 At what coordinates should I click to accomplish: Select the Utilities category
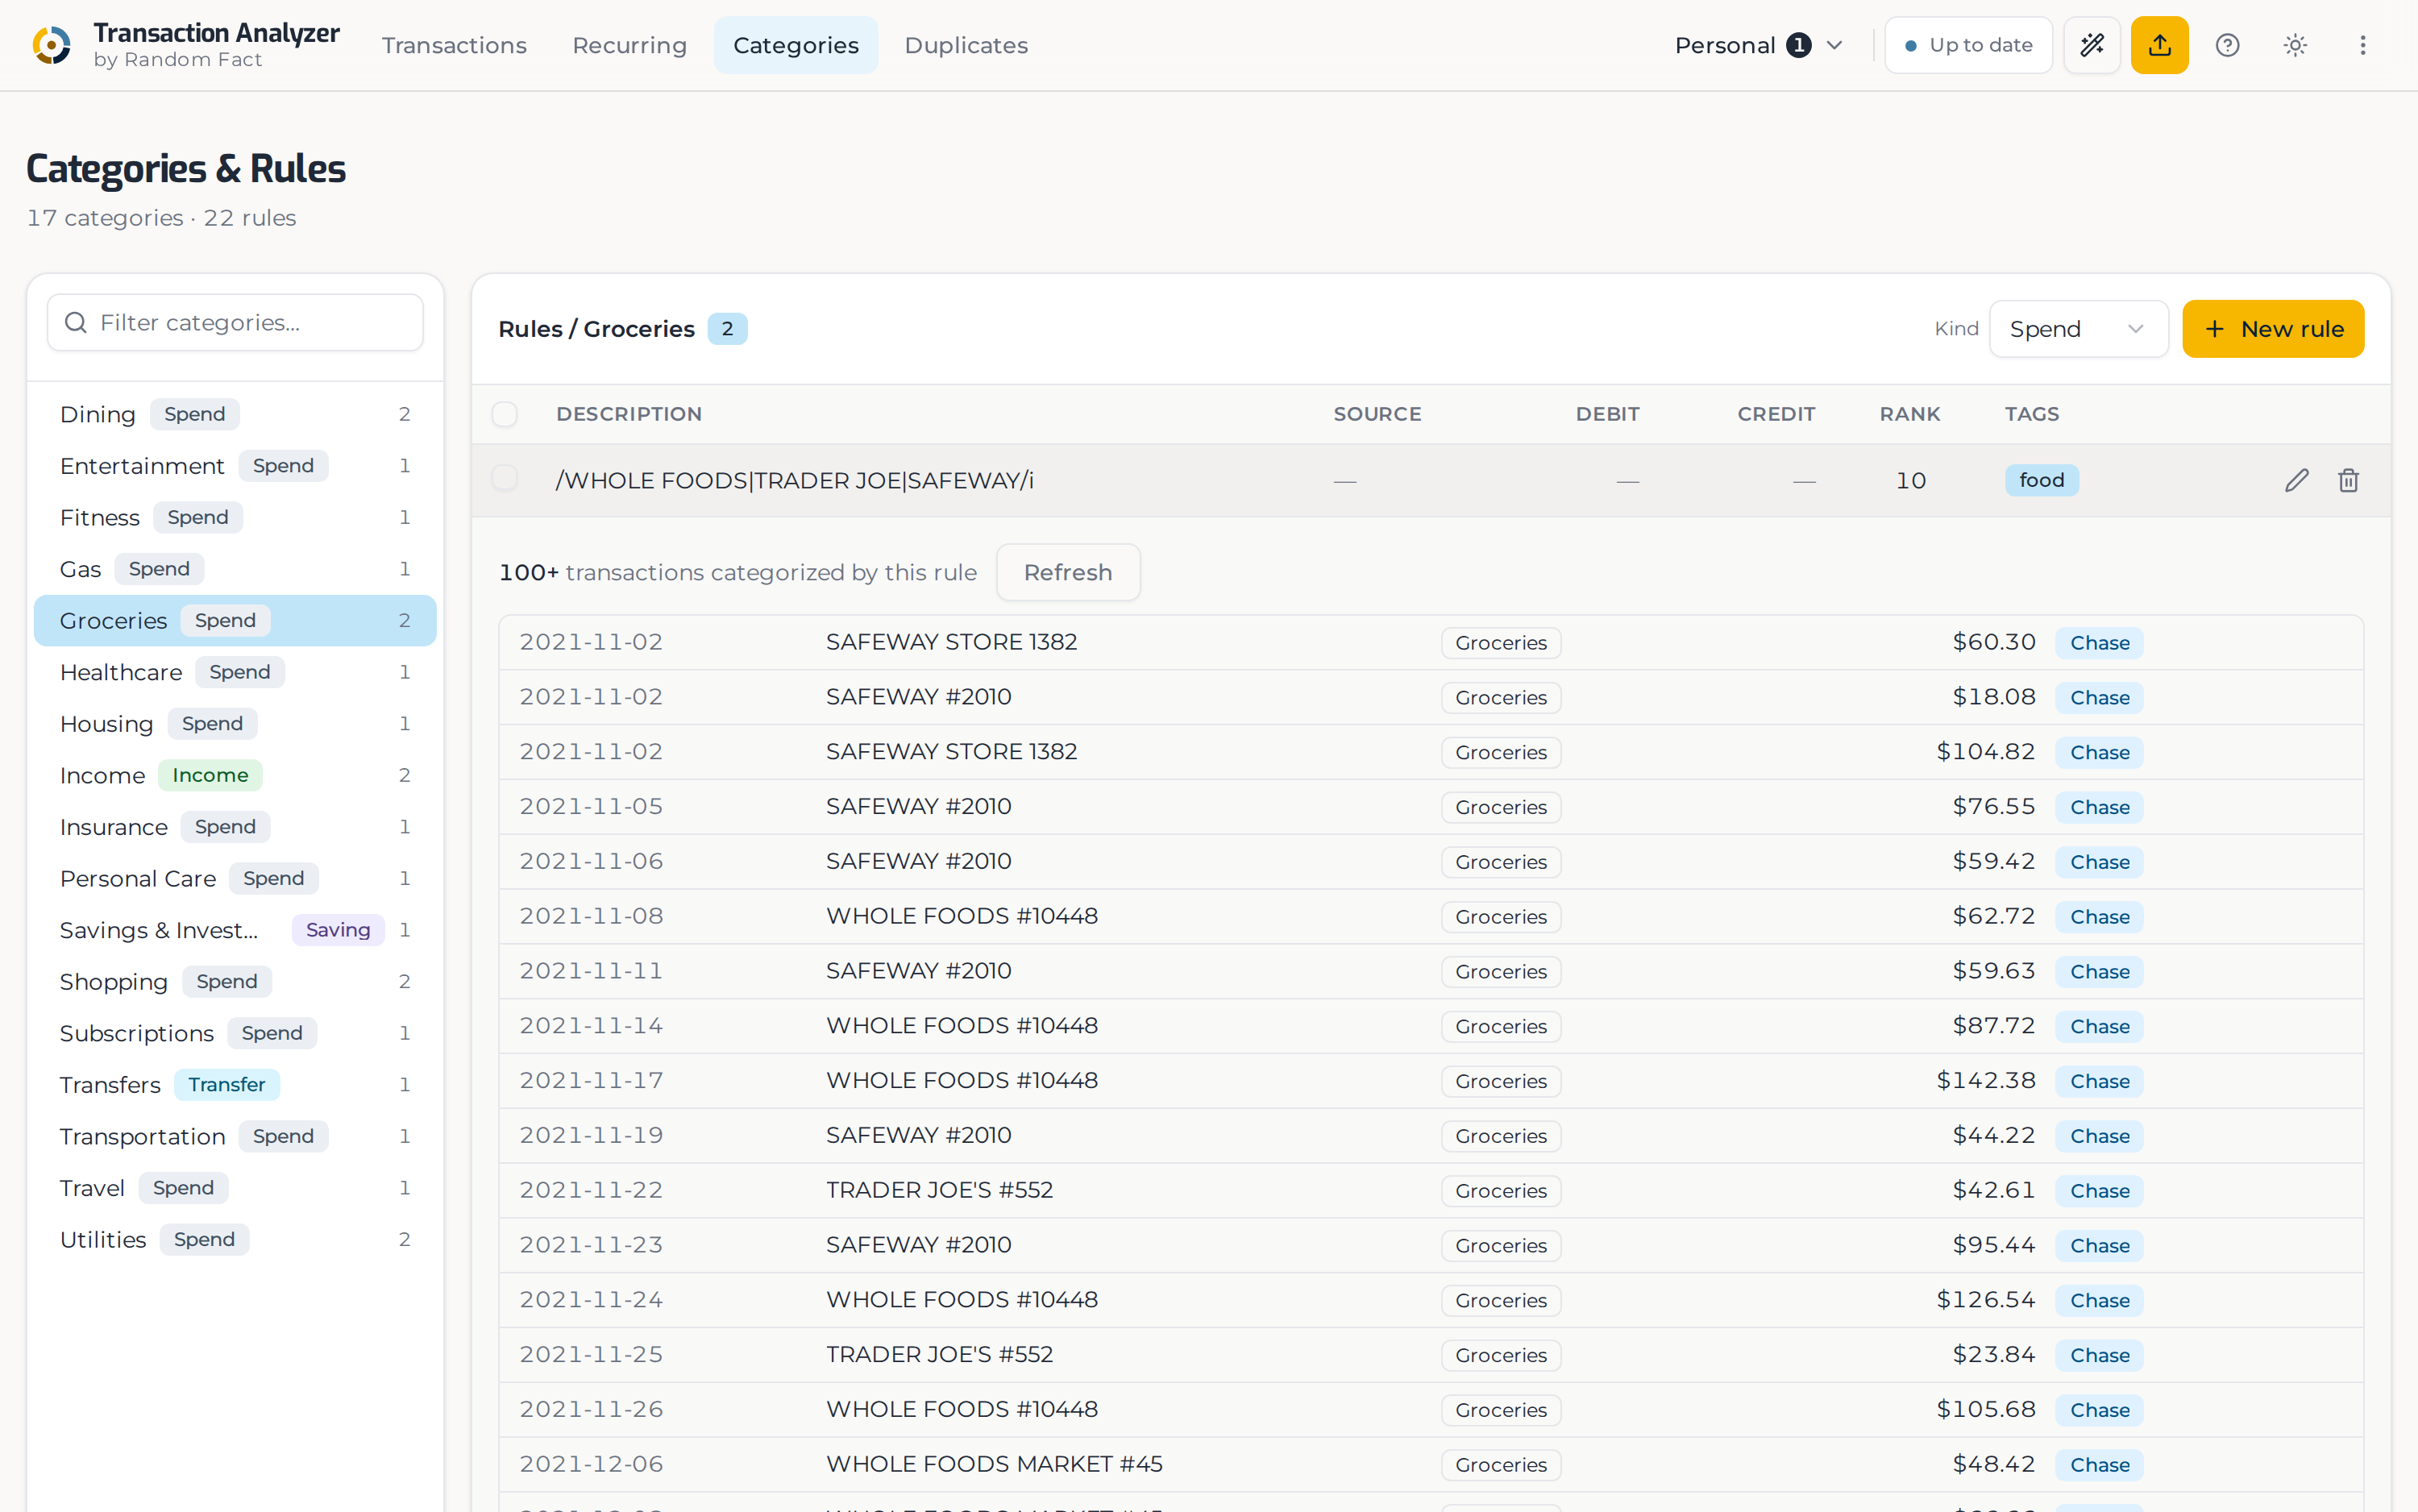pyautogui.click(x=235, y=1240)
